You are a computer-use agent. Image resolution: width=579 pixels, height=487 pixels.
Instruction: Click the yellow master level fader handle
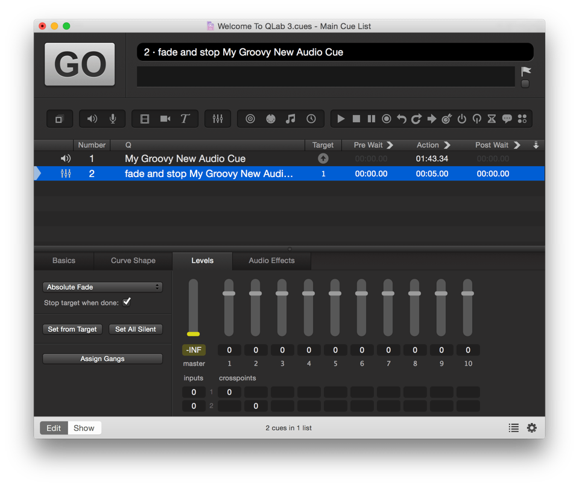tap(193, 333)
